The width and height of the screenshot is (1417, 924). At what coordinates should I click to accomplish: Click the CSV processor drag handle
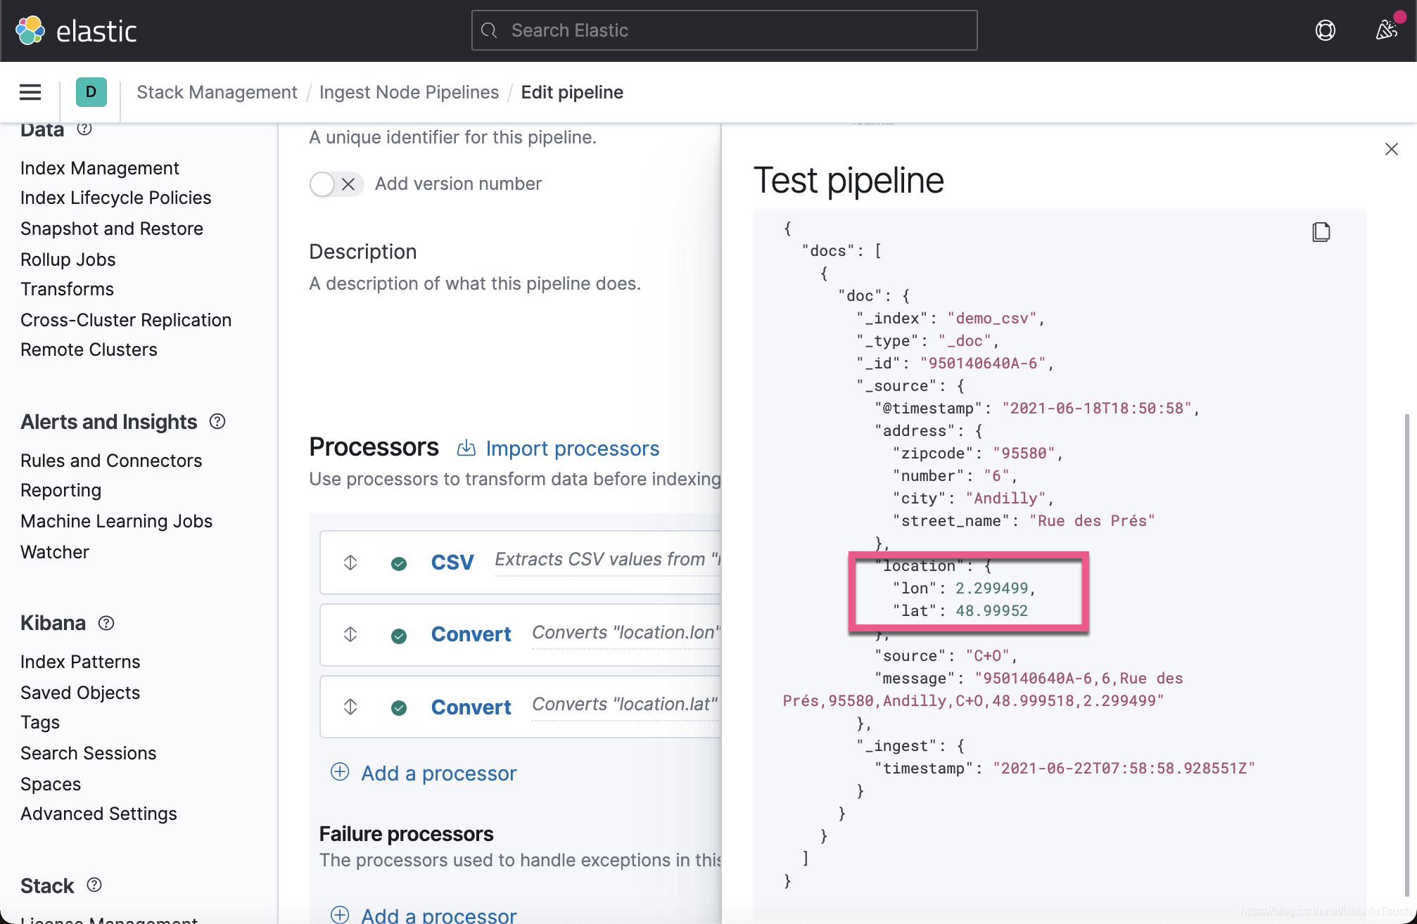pyautogui.click(x=350, y=562)
